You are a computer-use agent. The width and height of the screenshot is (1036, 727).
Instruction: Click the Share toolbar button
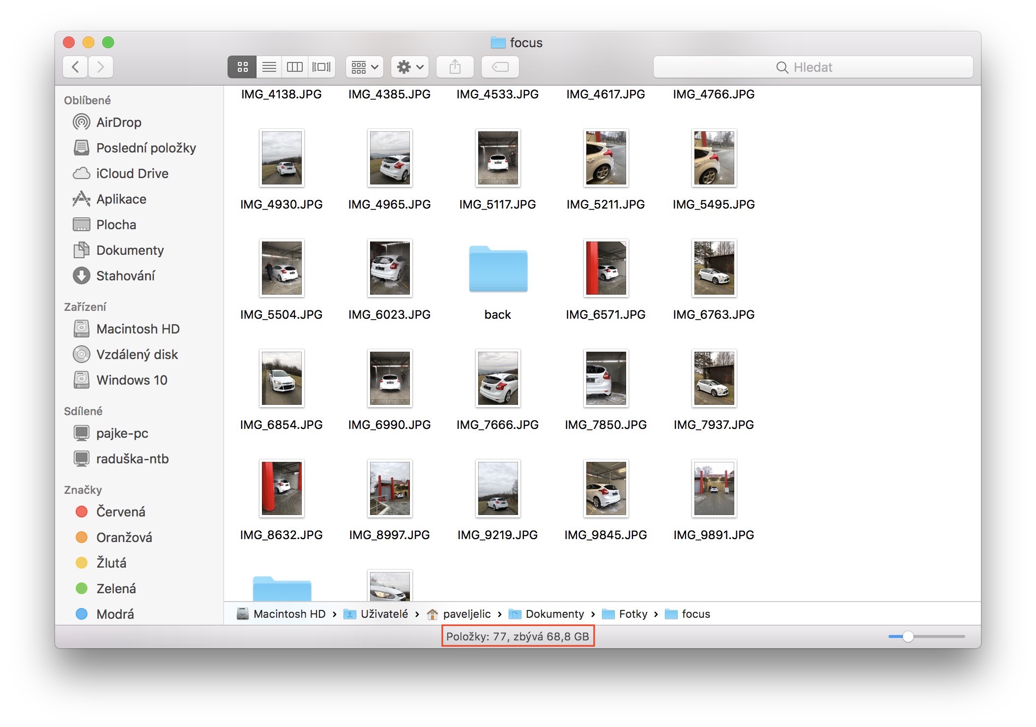455,67
